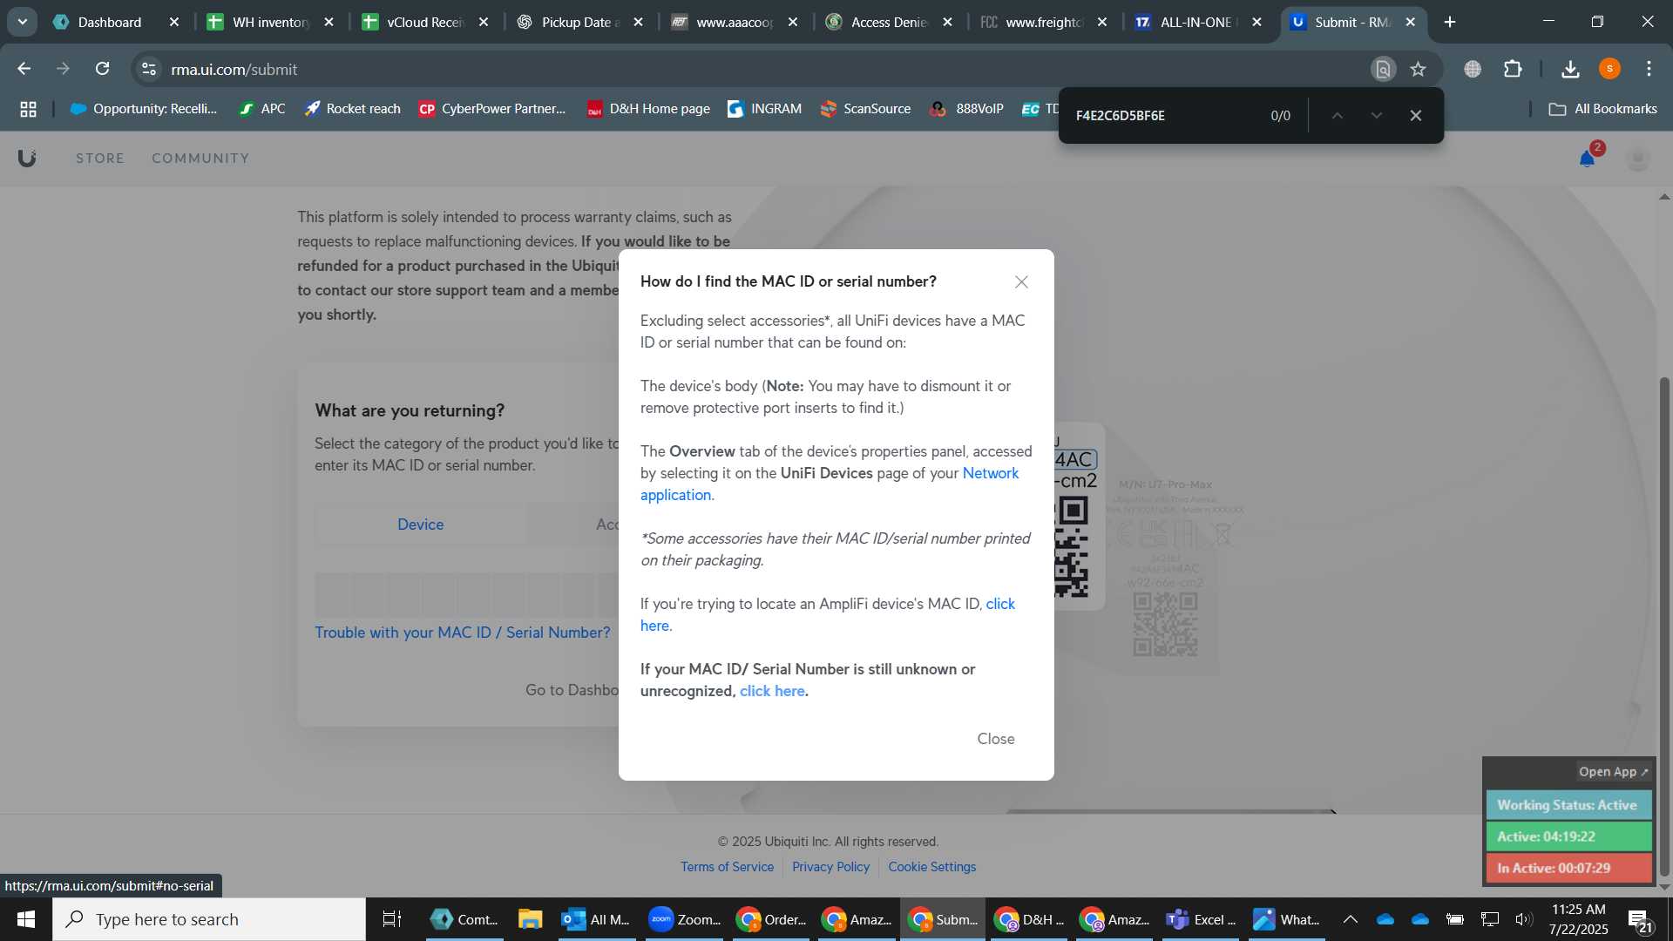The width and height of the screenshot is (1673, 941).
Task: Open the Windows notification center
Action: [x=1641, y=920]
